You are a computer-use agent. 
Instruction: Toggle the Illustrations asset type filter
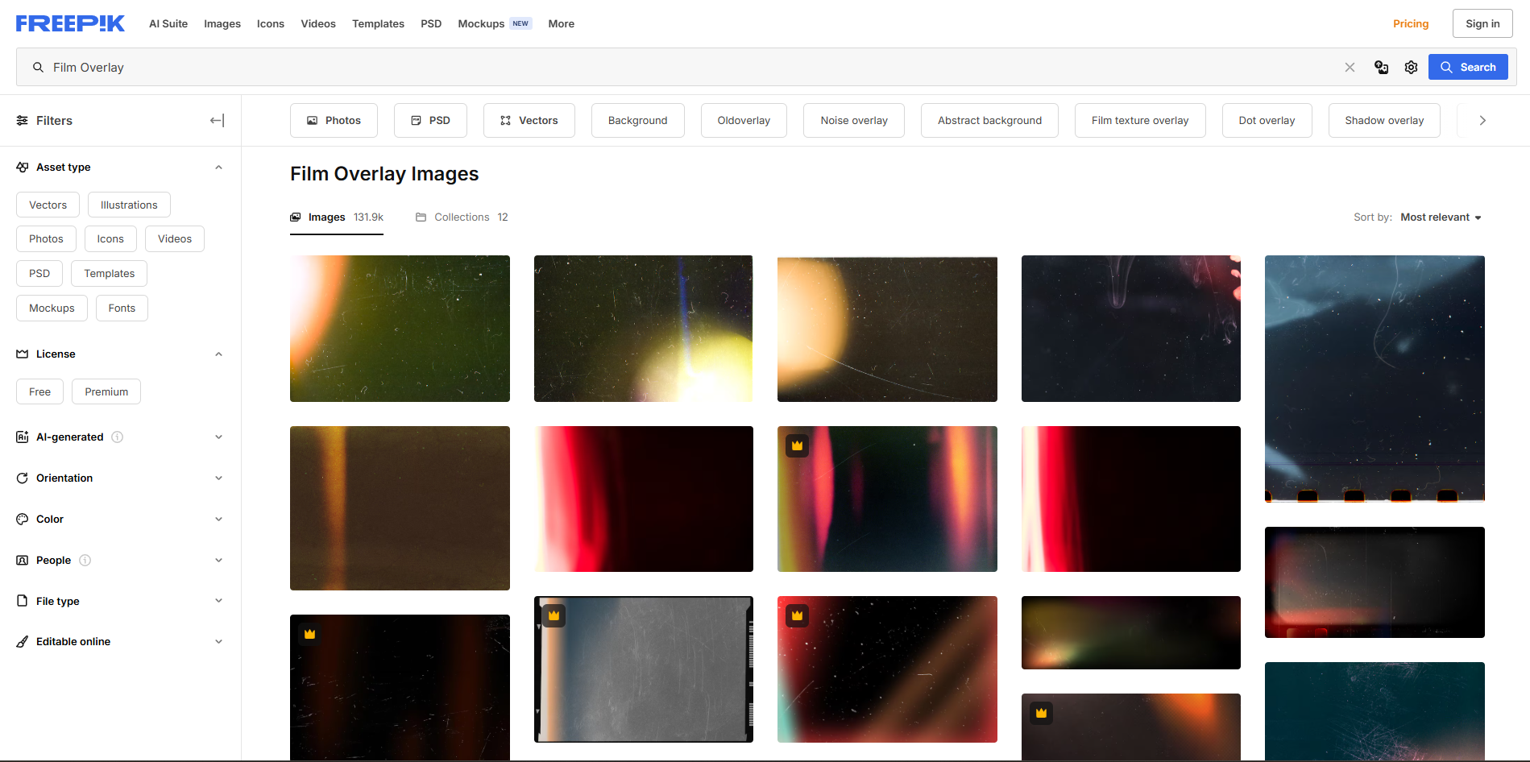(129, 205)
